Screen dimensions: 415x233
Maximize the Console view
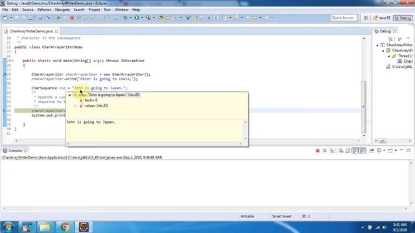click(409, 150)
